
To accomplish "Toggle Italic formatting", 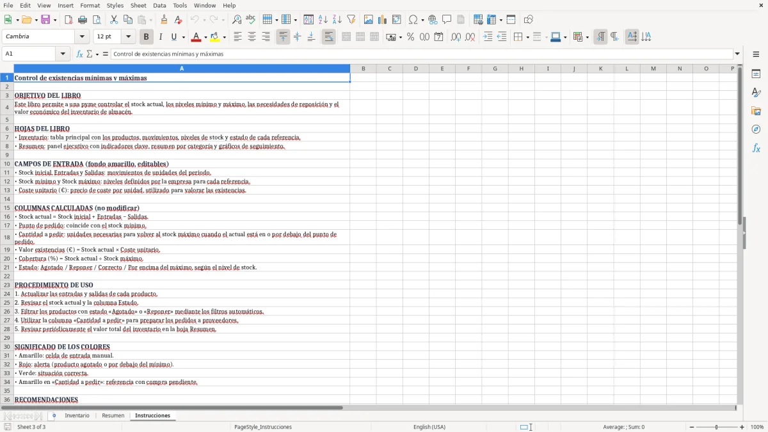I will [160, 37].
